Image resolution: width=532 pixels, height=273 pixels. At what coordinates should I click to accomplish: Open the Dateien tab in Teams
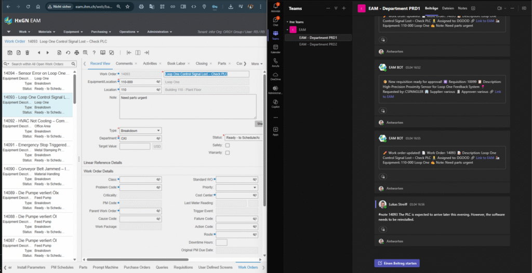coord(448,8)
